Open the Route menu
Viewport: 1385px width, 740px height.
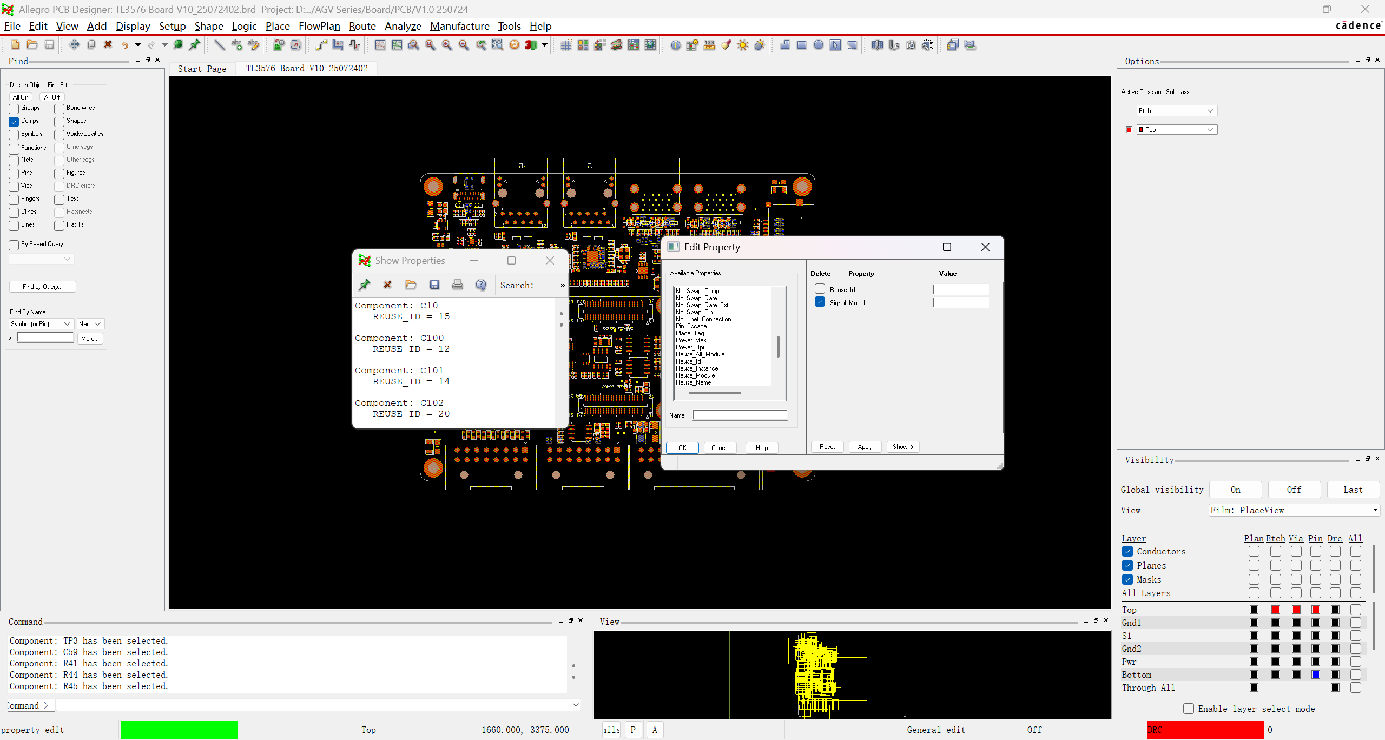362,26
